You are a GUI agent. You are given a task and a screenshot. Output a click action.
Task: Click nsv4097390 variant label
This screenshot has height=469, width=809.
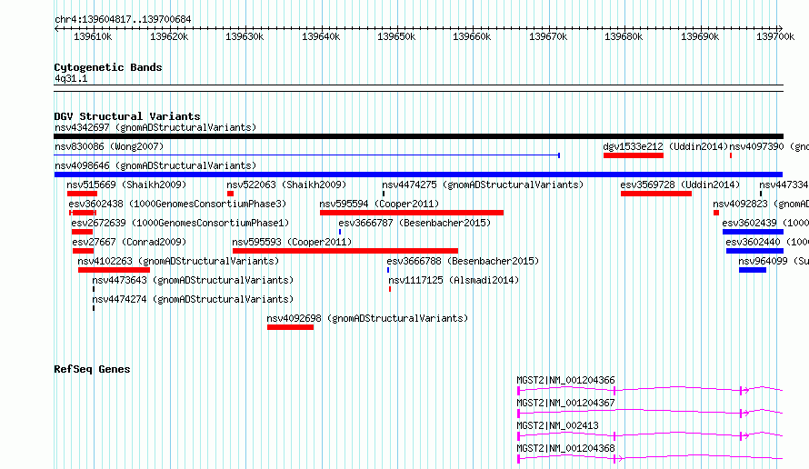point(769,146)
